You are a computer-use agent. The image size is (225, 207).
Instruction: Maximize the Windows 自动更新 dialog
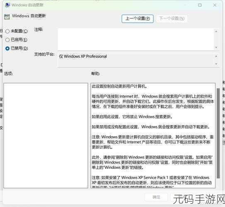click(x=200, y=5)
